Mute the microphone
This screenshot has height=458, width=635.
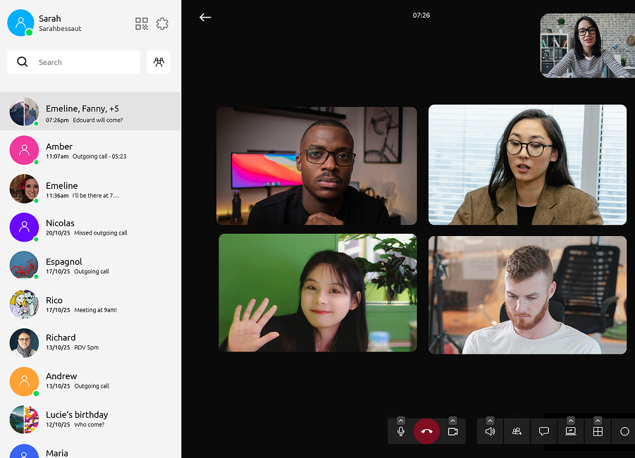click(400, 431)
